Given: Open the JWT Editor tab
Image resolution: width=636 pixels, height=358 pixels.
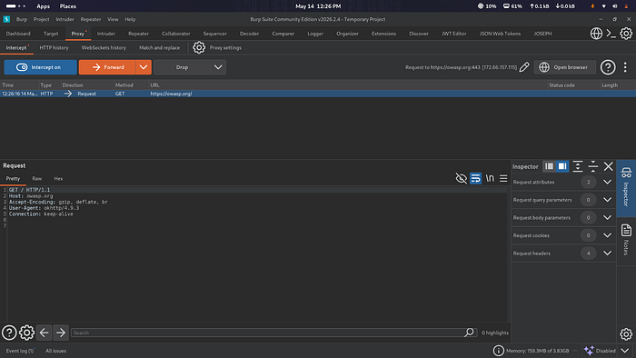Looking at the screenshot, I should [x=454, y=34].
